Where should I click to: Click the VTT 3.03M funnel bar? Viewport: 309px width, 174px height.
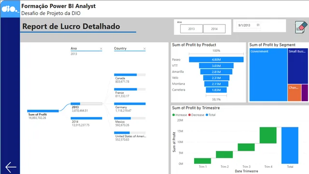pyautogui.click(x=216, y=66)
